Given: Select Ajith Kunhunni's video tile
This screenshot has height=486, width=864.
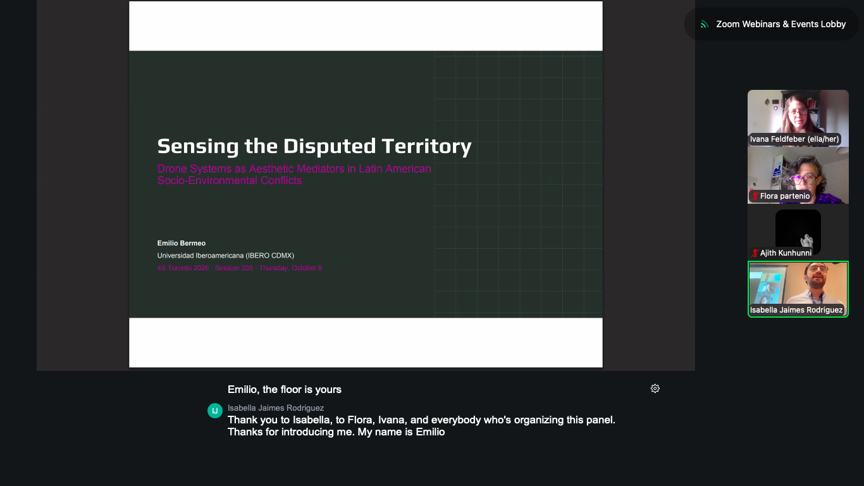Looking at the screenshot, I should 798,232.
